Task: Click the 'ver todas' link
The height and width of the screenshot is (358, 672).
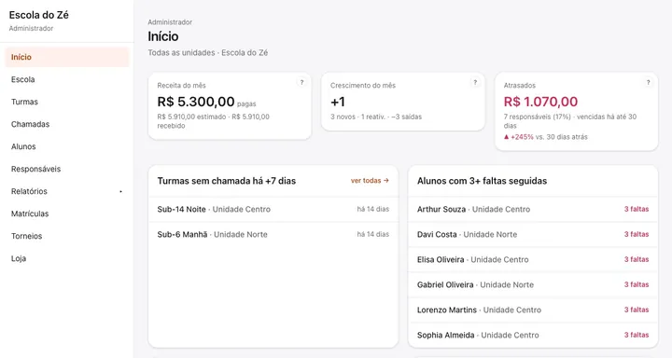Action: point(370,181)
